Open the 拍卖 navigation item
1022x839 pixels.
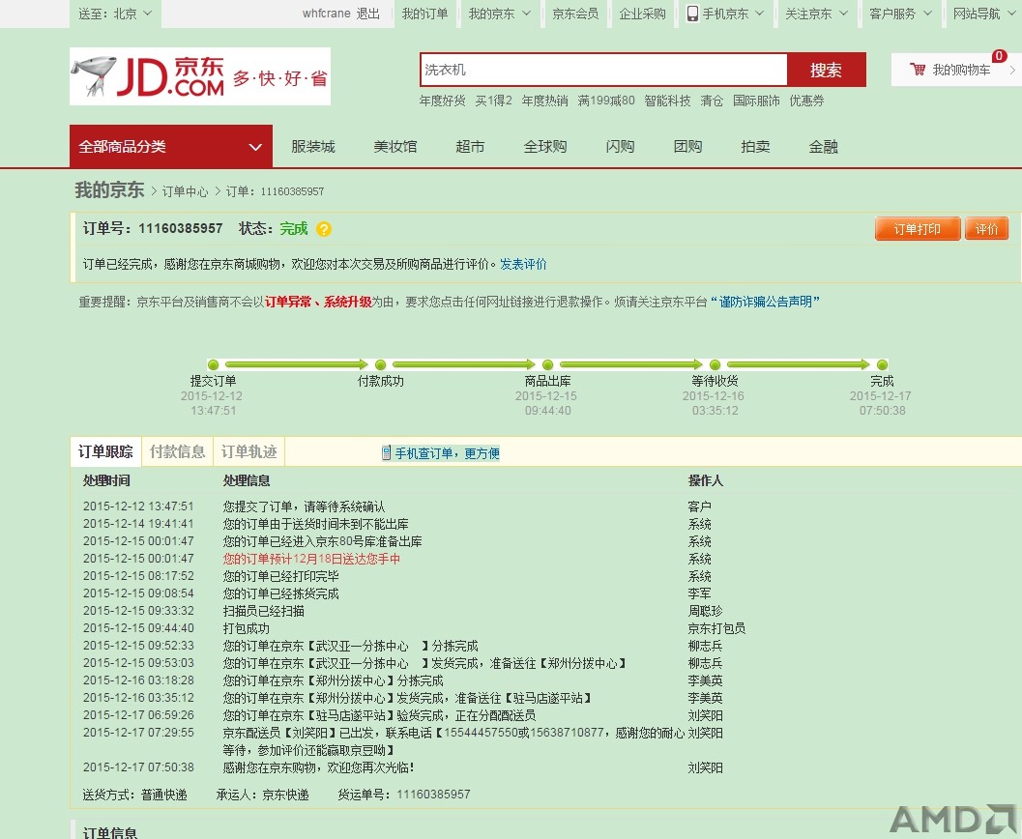coord(755,147)
